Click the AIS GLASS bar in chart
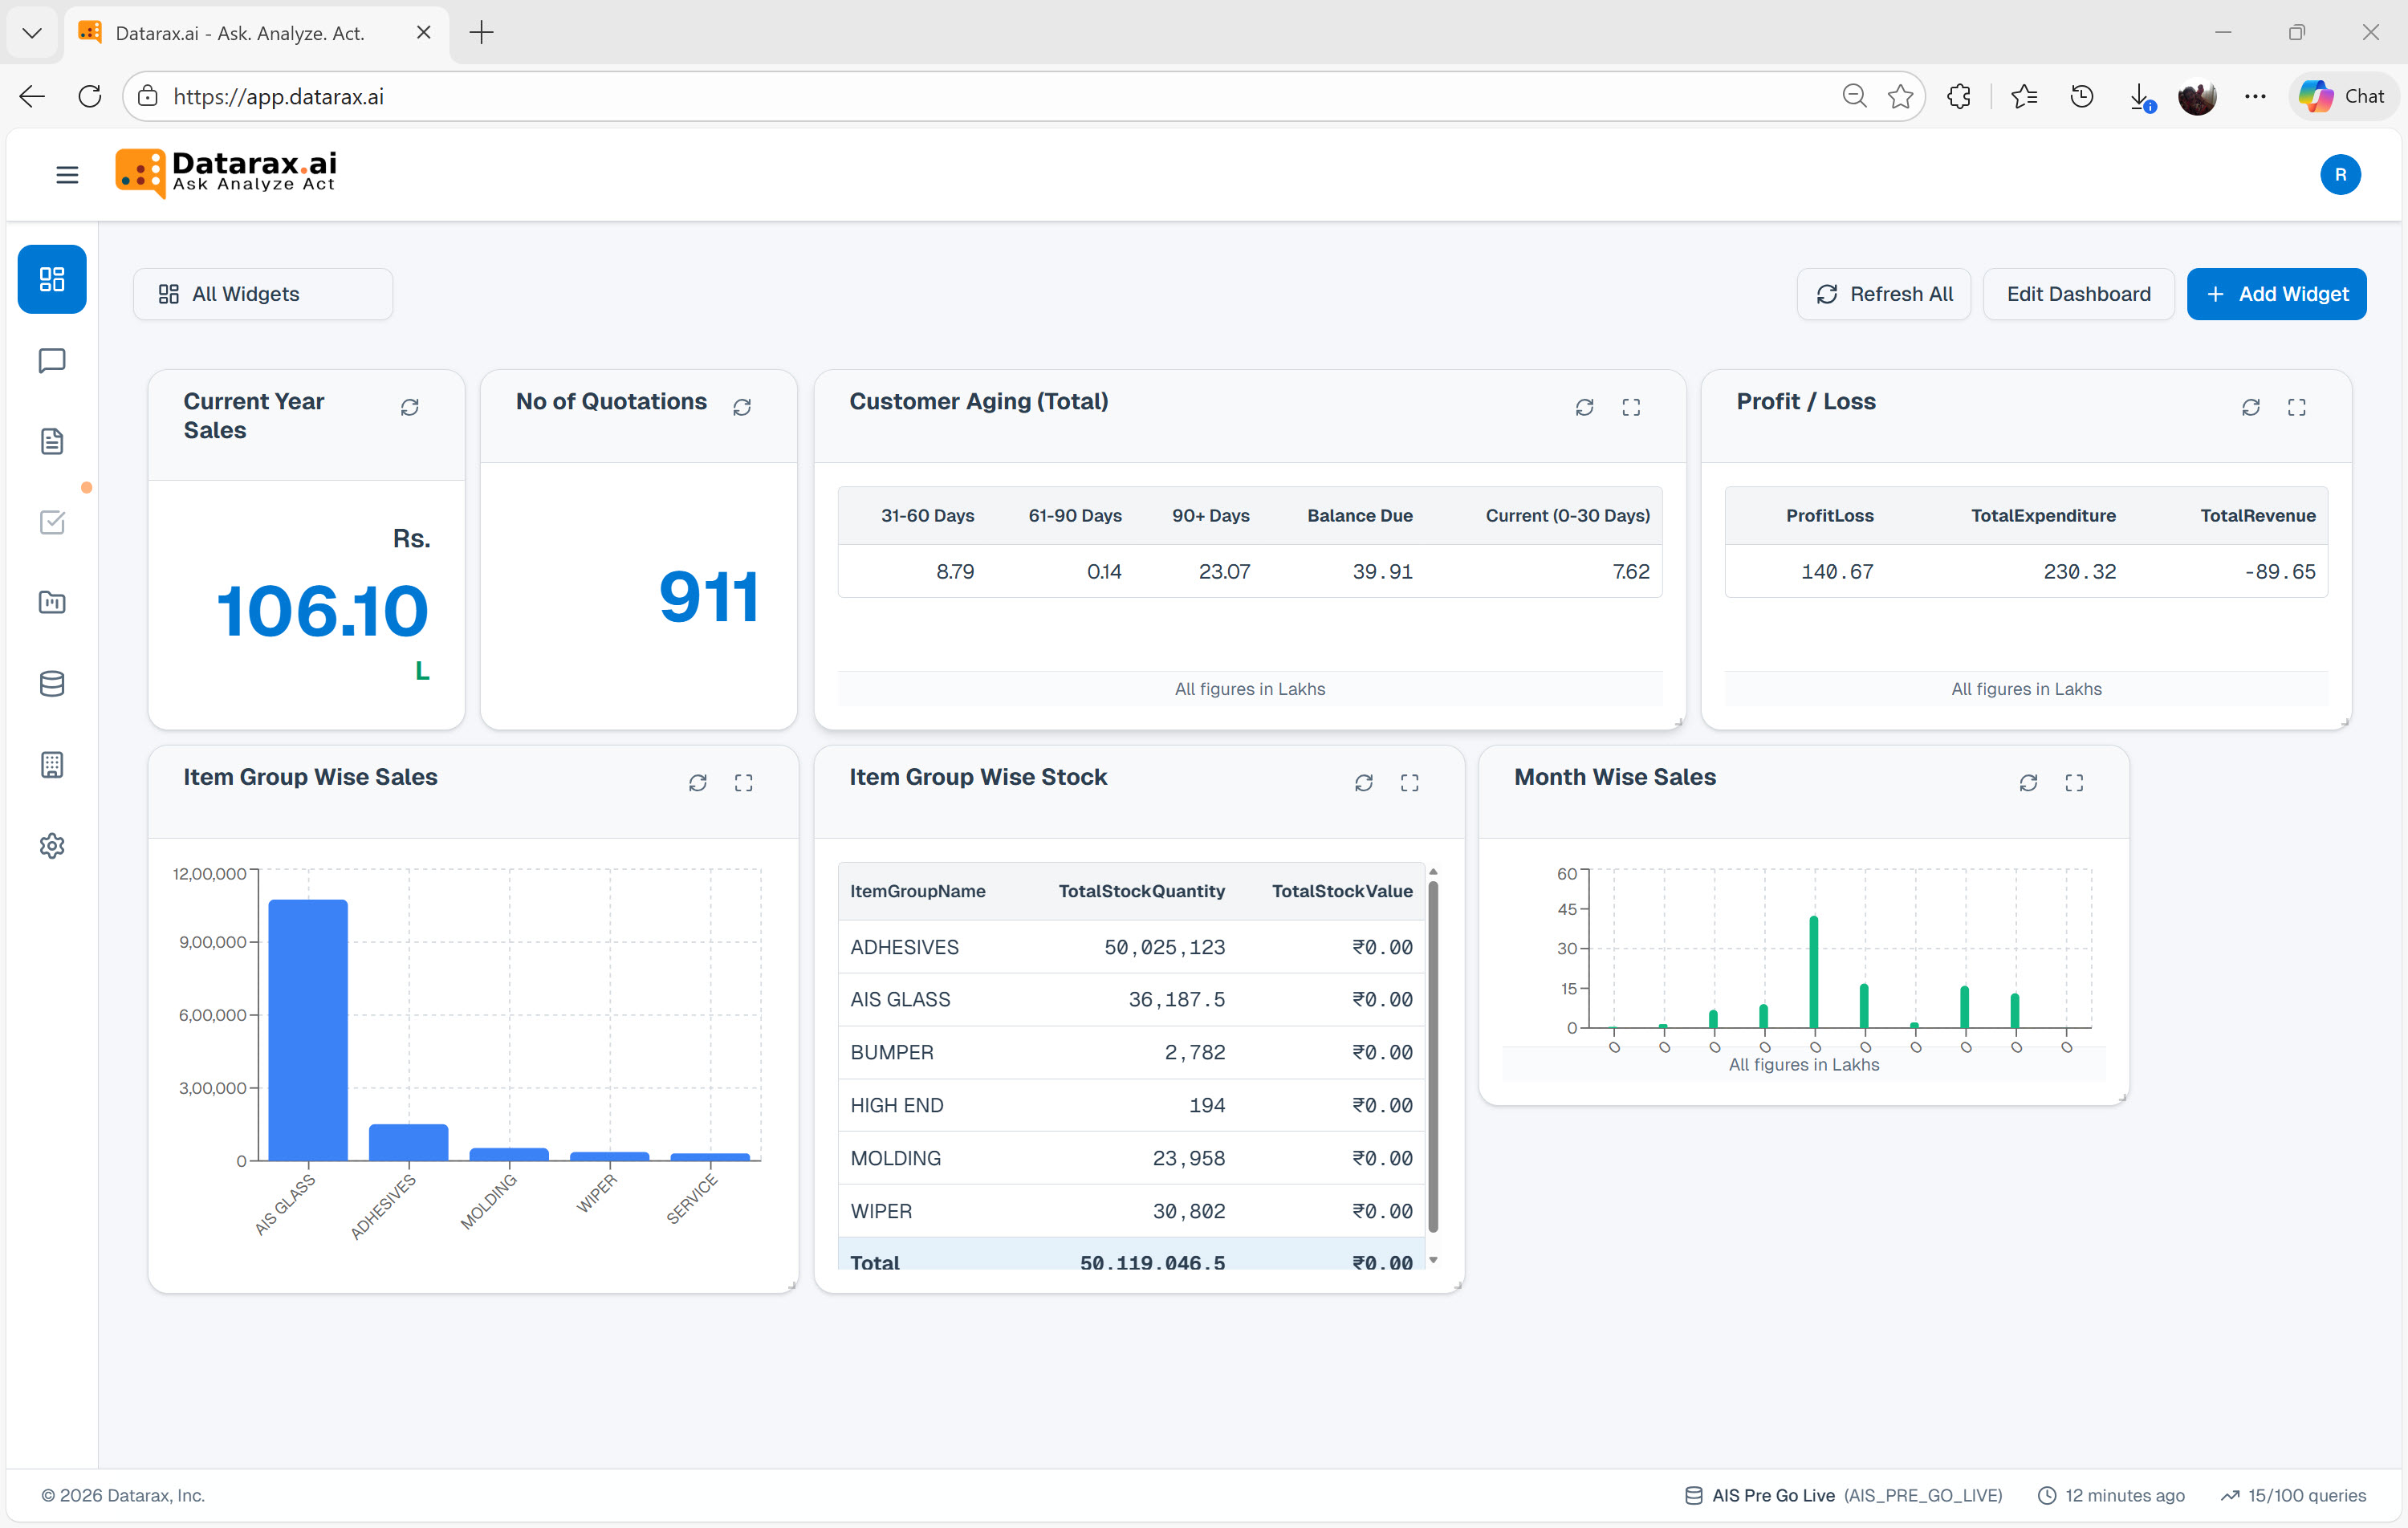The height and width of the screenshot is (1528, 2408). (x=308, y=1030)
